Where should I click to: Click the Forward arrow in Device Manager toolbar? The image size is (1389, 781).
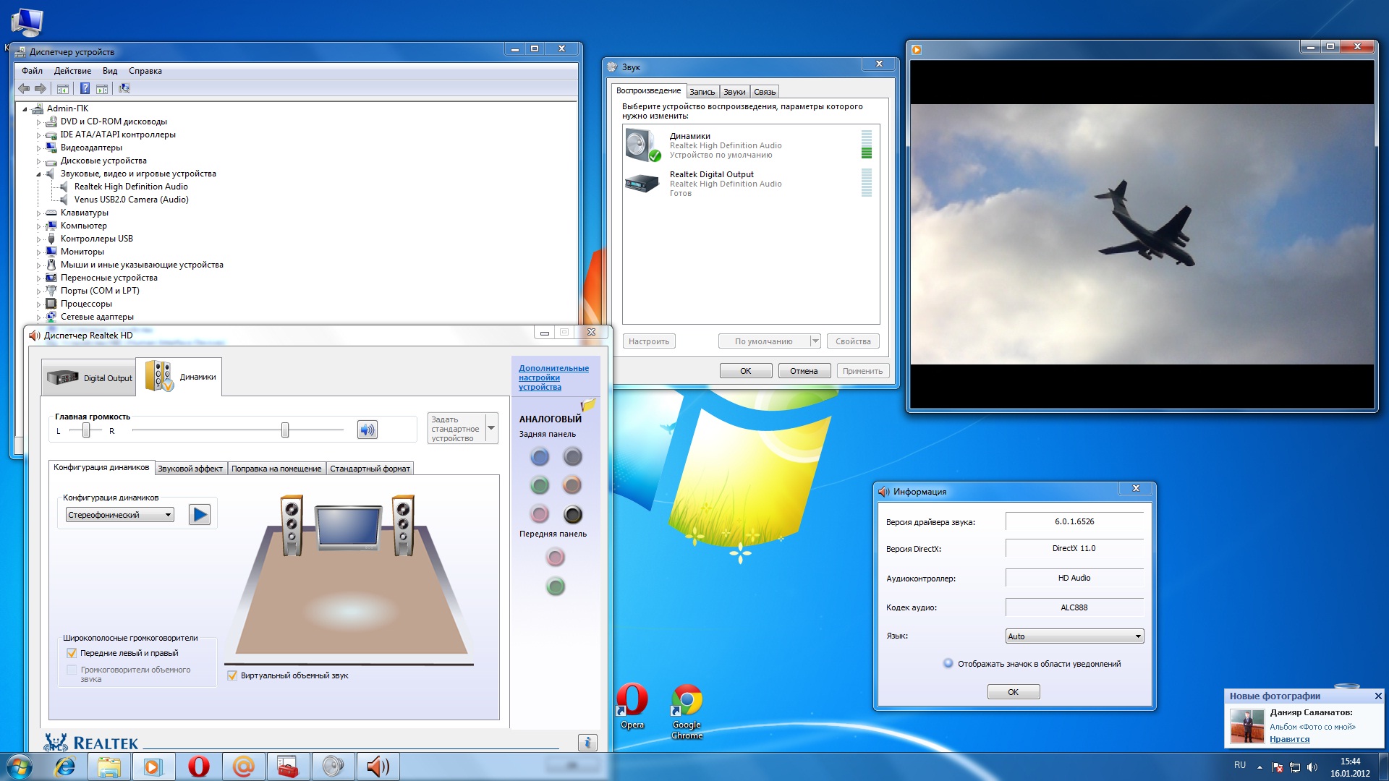pos(41,88)
